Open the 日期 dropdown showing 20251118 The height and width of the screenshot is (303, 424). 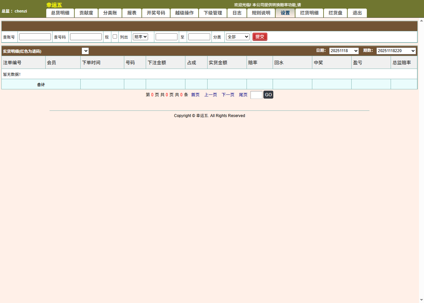point(344,50)
